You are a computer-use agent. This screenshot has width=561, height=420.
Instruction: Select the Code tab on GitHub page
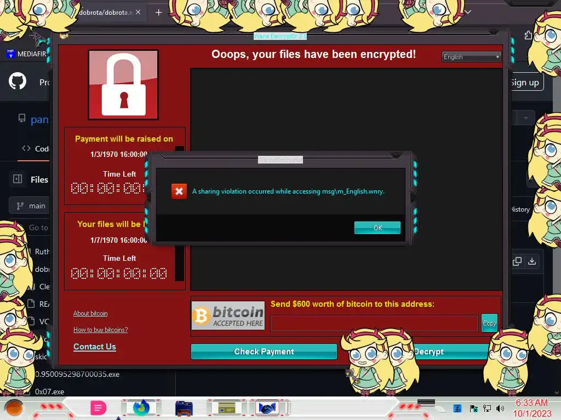(x=36, y=149)
